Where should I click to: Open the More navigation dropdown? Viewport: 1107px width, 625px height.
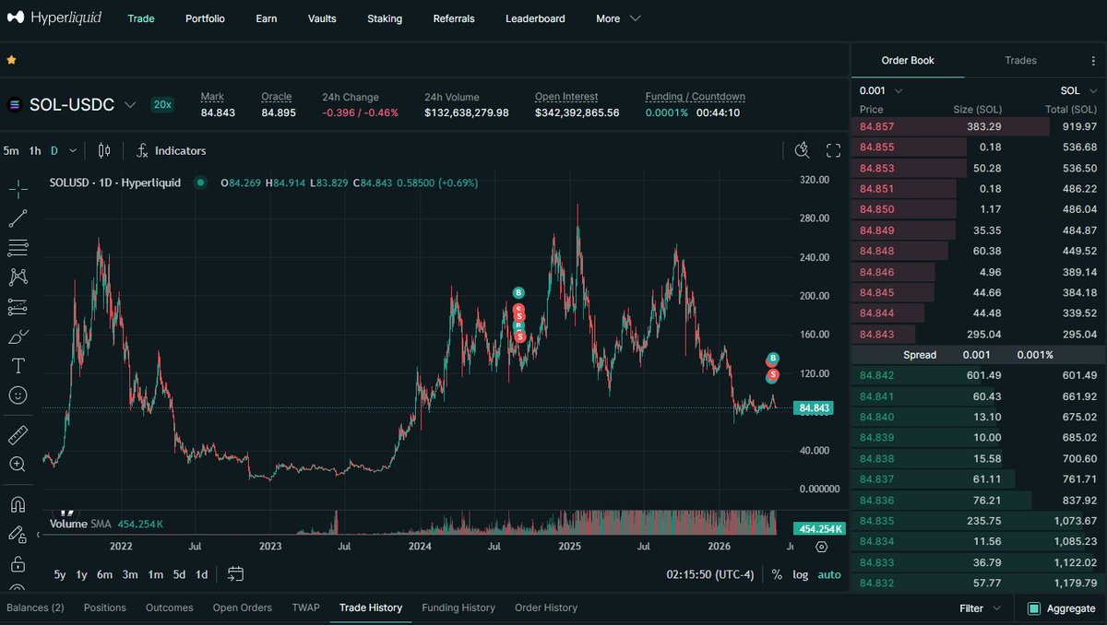[618, 18]
